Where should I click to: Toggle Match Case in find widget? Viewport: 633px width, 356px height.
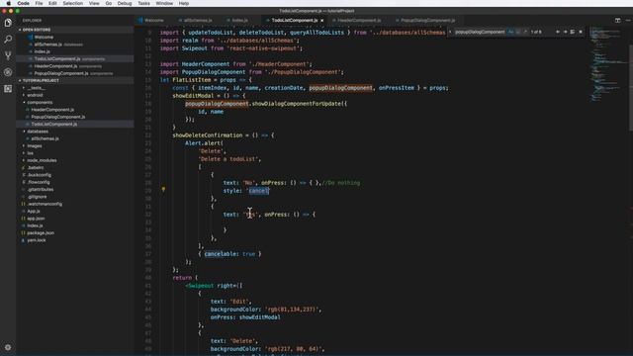tap(510, 32)
